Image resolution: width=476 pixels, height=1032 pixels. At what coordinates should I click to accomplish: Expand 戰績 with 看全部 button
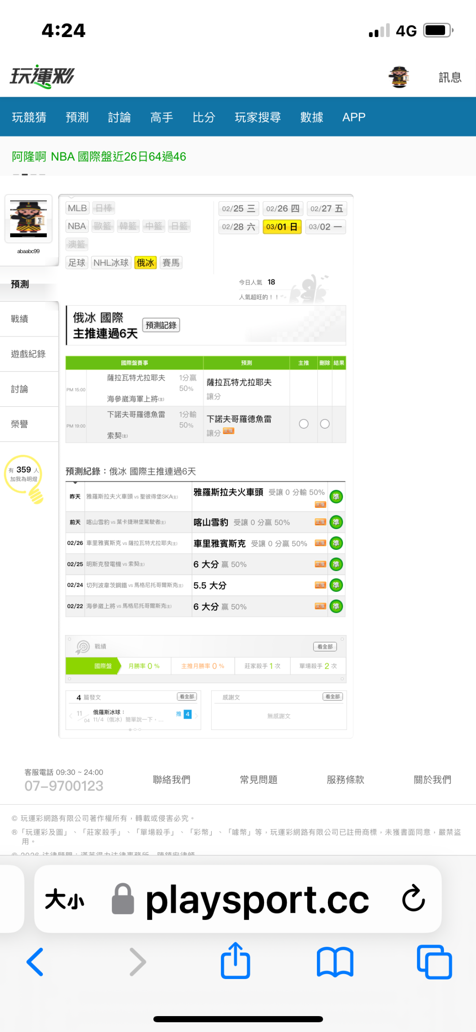coord(325,646)
